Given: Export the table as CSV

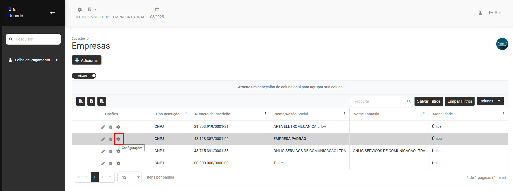Looking at the screenshot, I should (x=102, y=101).
